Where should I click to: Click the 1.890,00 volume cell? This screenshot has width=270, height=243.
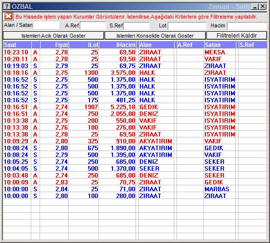(123, 148)
